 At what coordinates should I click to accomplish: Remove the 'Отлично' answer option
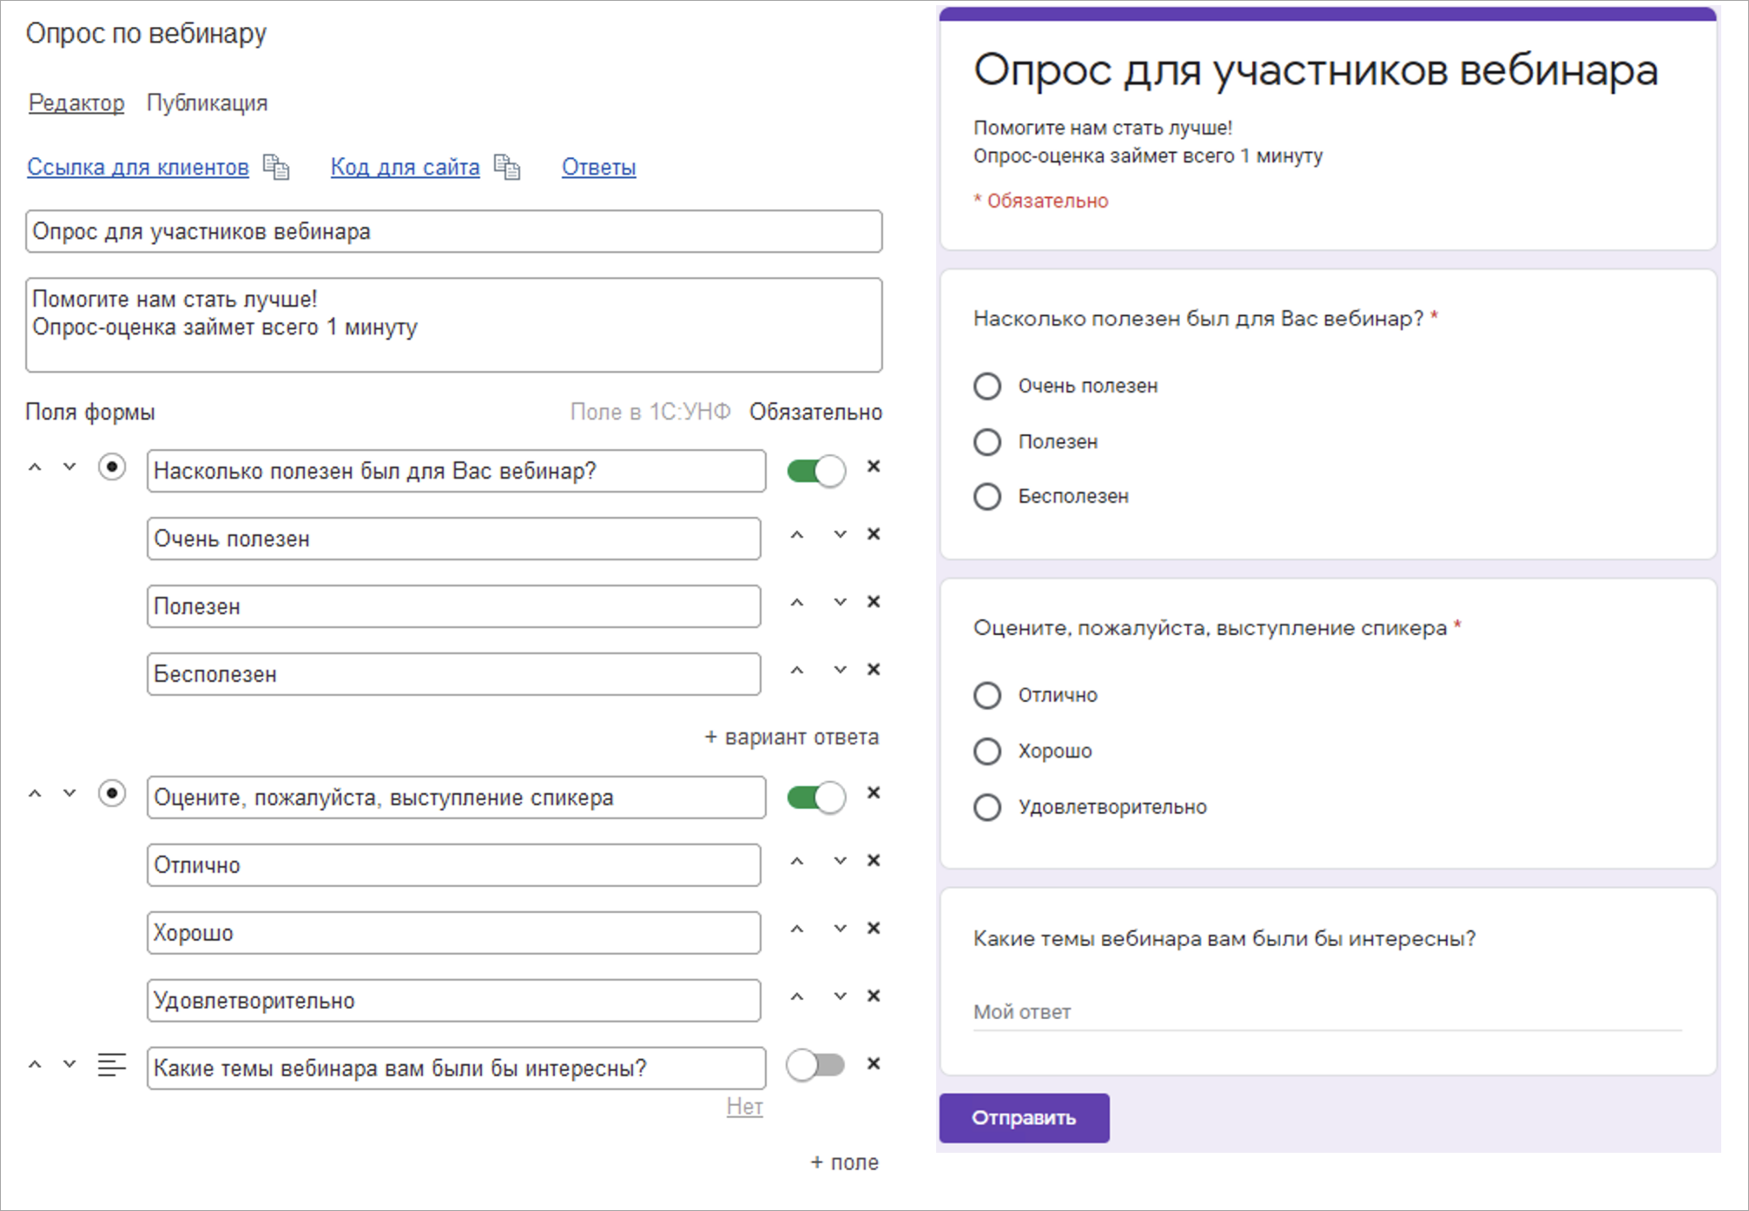(874, 861)
